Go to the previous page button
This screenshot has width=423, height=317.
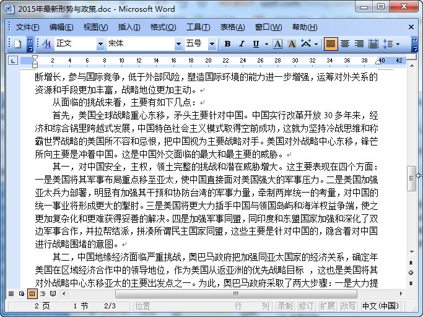pyautogui.click(x=411, y=263)
